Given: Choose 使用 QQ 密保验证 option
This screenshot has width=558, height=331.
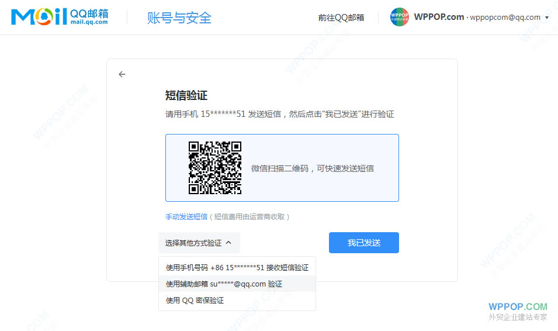Looking at the screenshot, I should [x=237, y=301].
